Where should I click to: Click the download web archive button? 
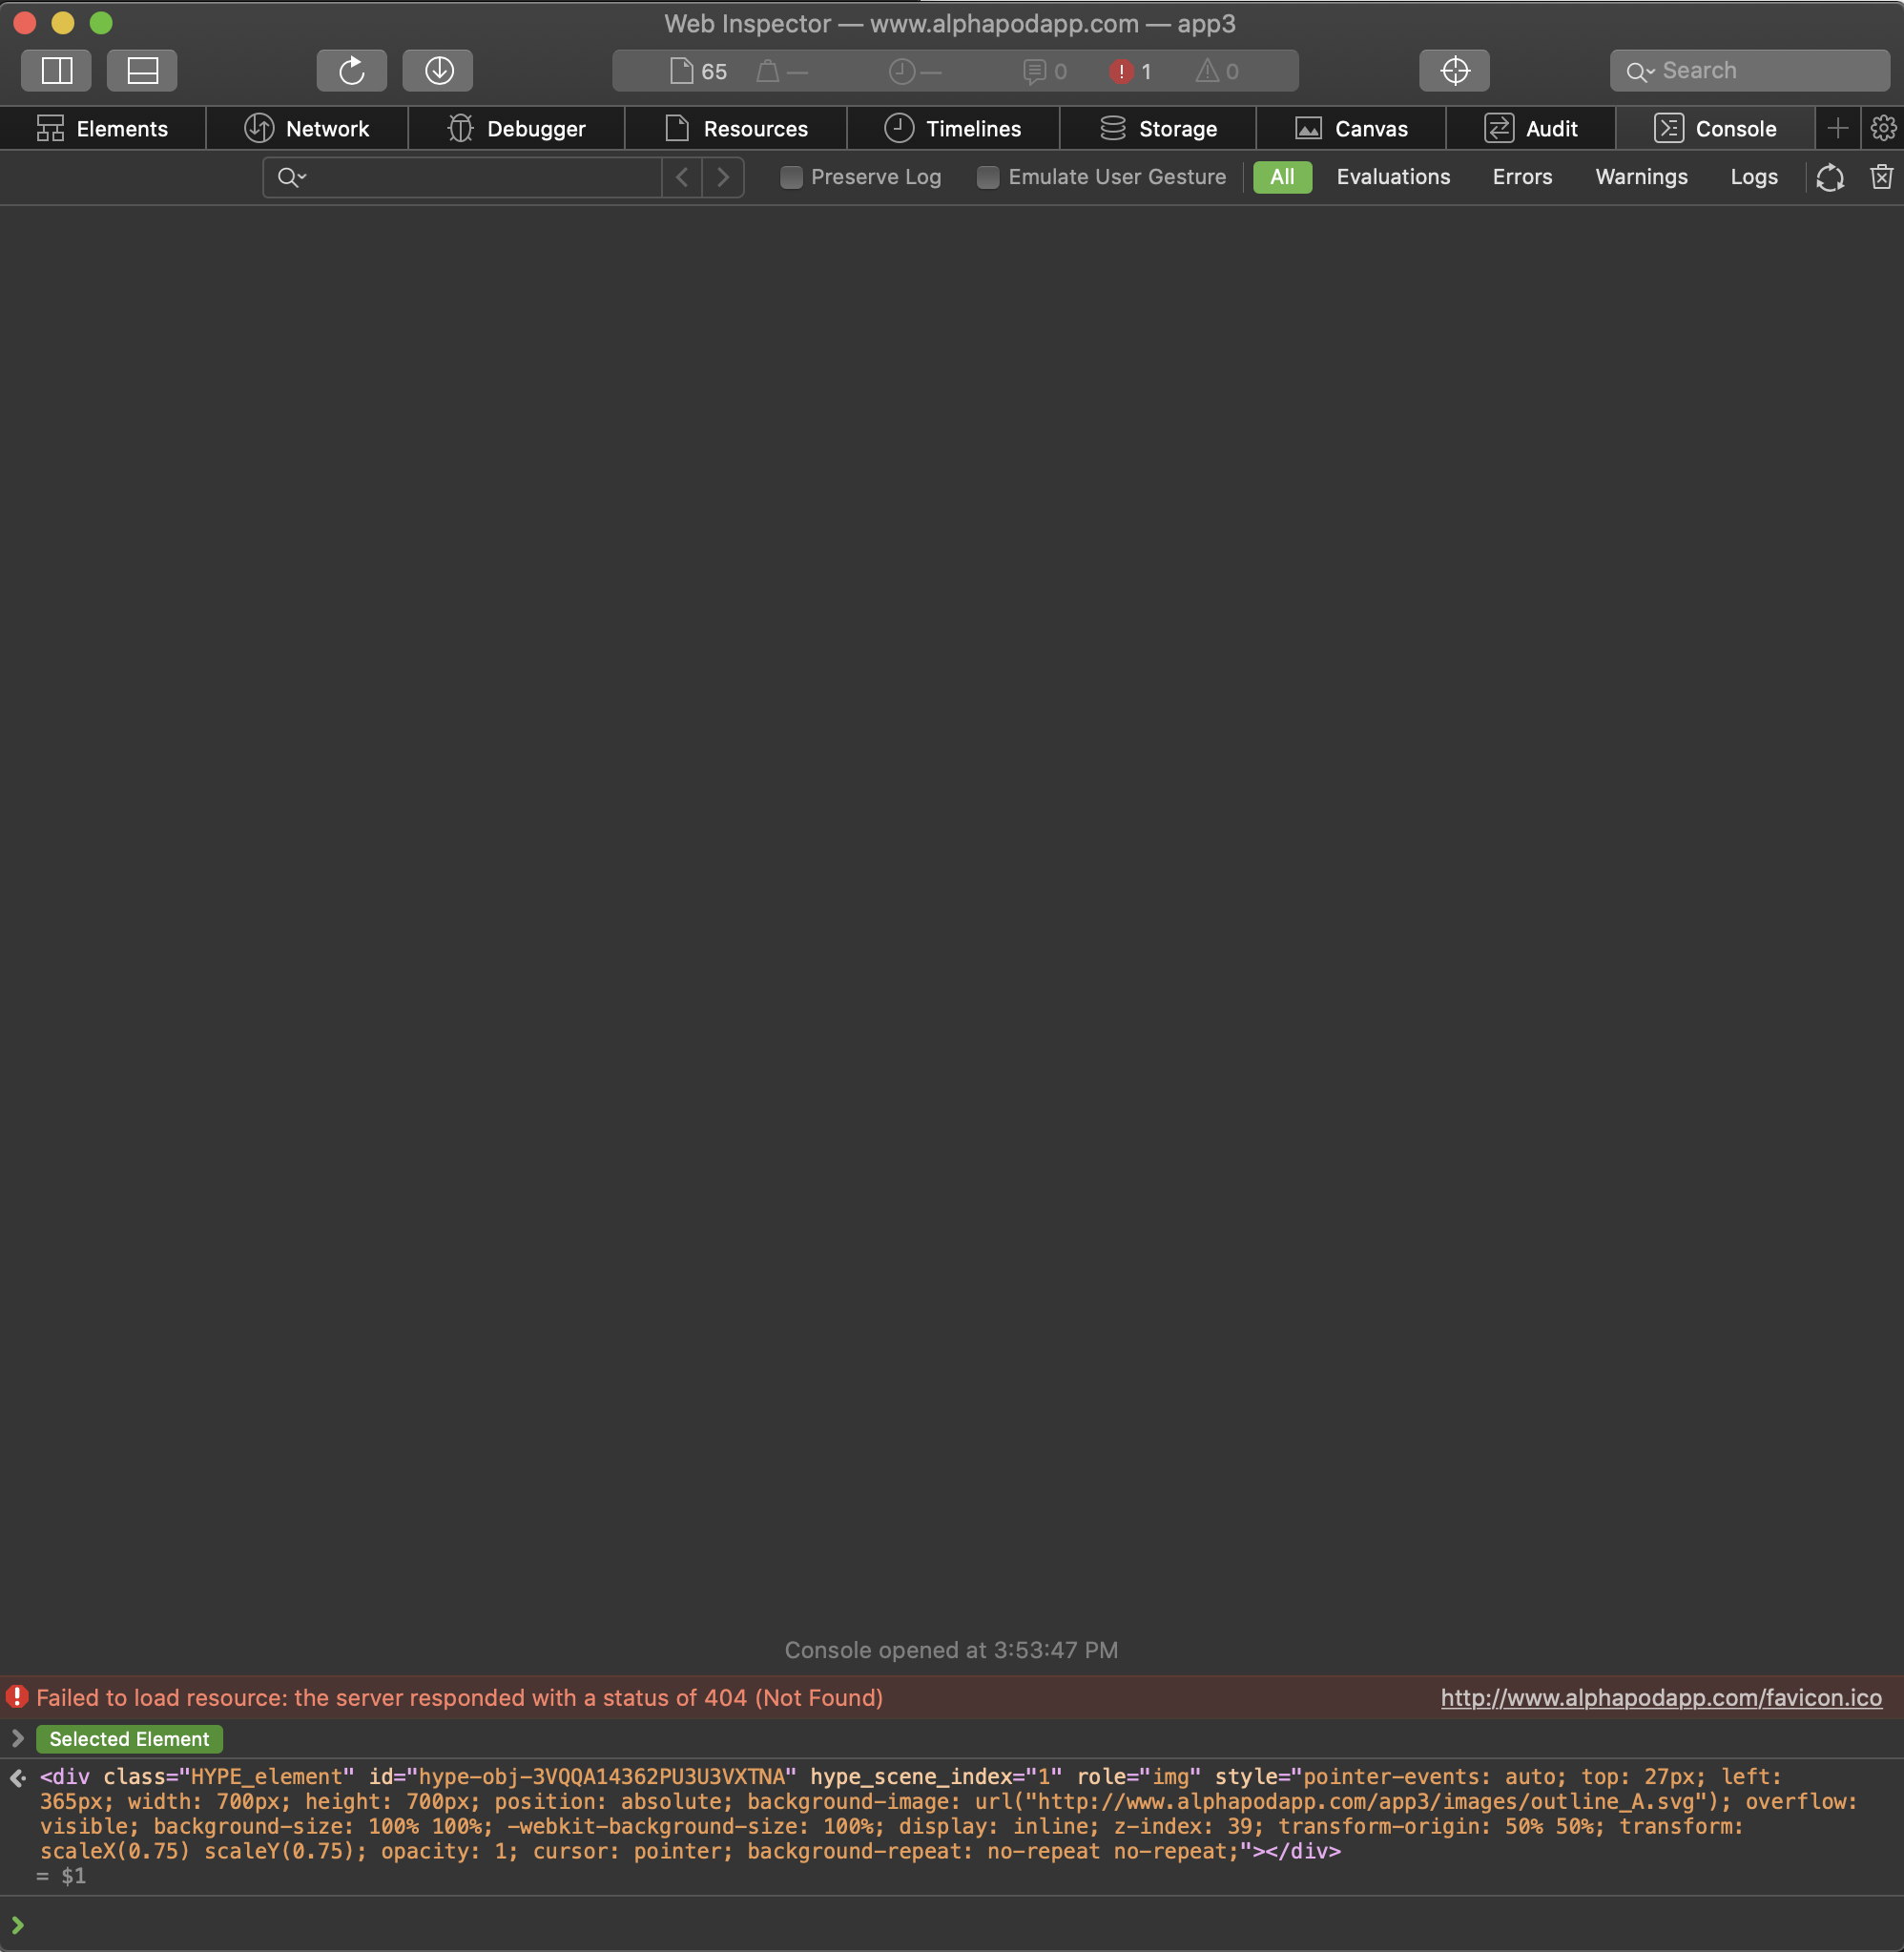tap(438, 71)
